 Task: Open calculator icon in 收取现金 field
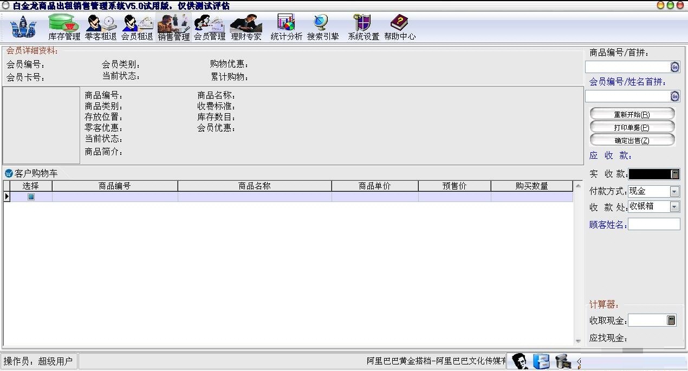pyautogui.click(x=672, y=320)
